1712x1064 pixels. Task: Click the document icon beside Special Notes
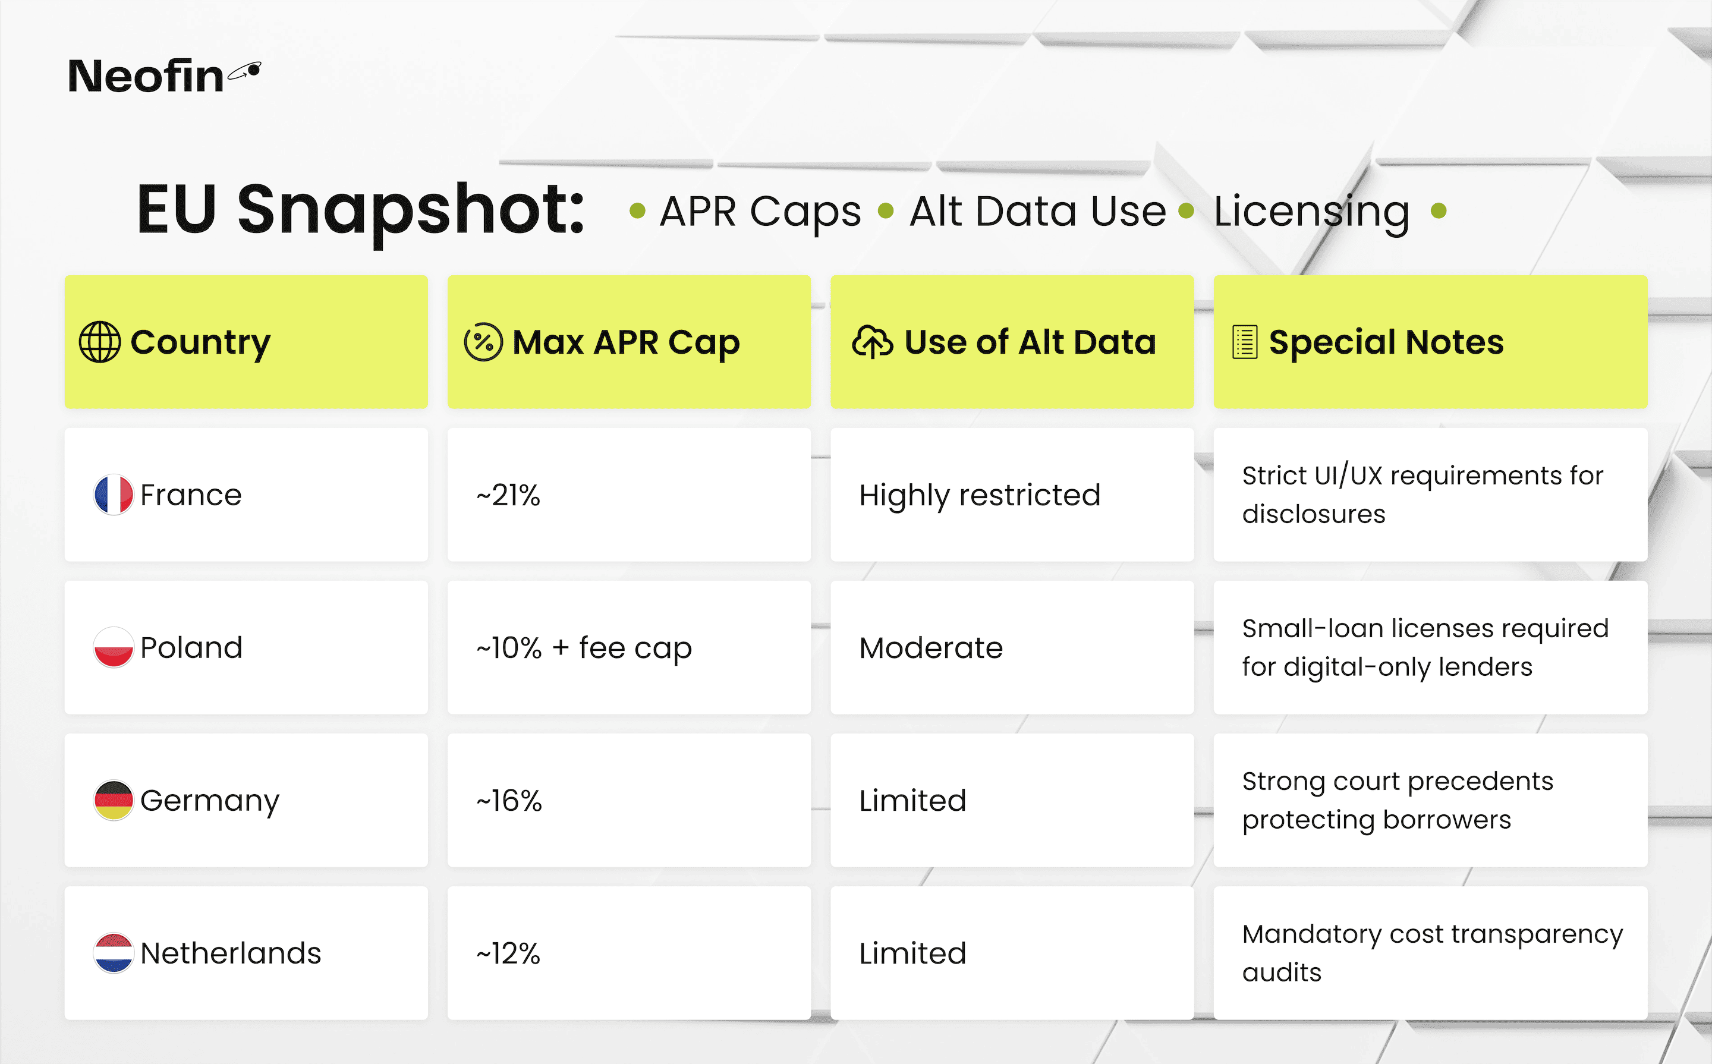point(1245,342)
